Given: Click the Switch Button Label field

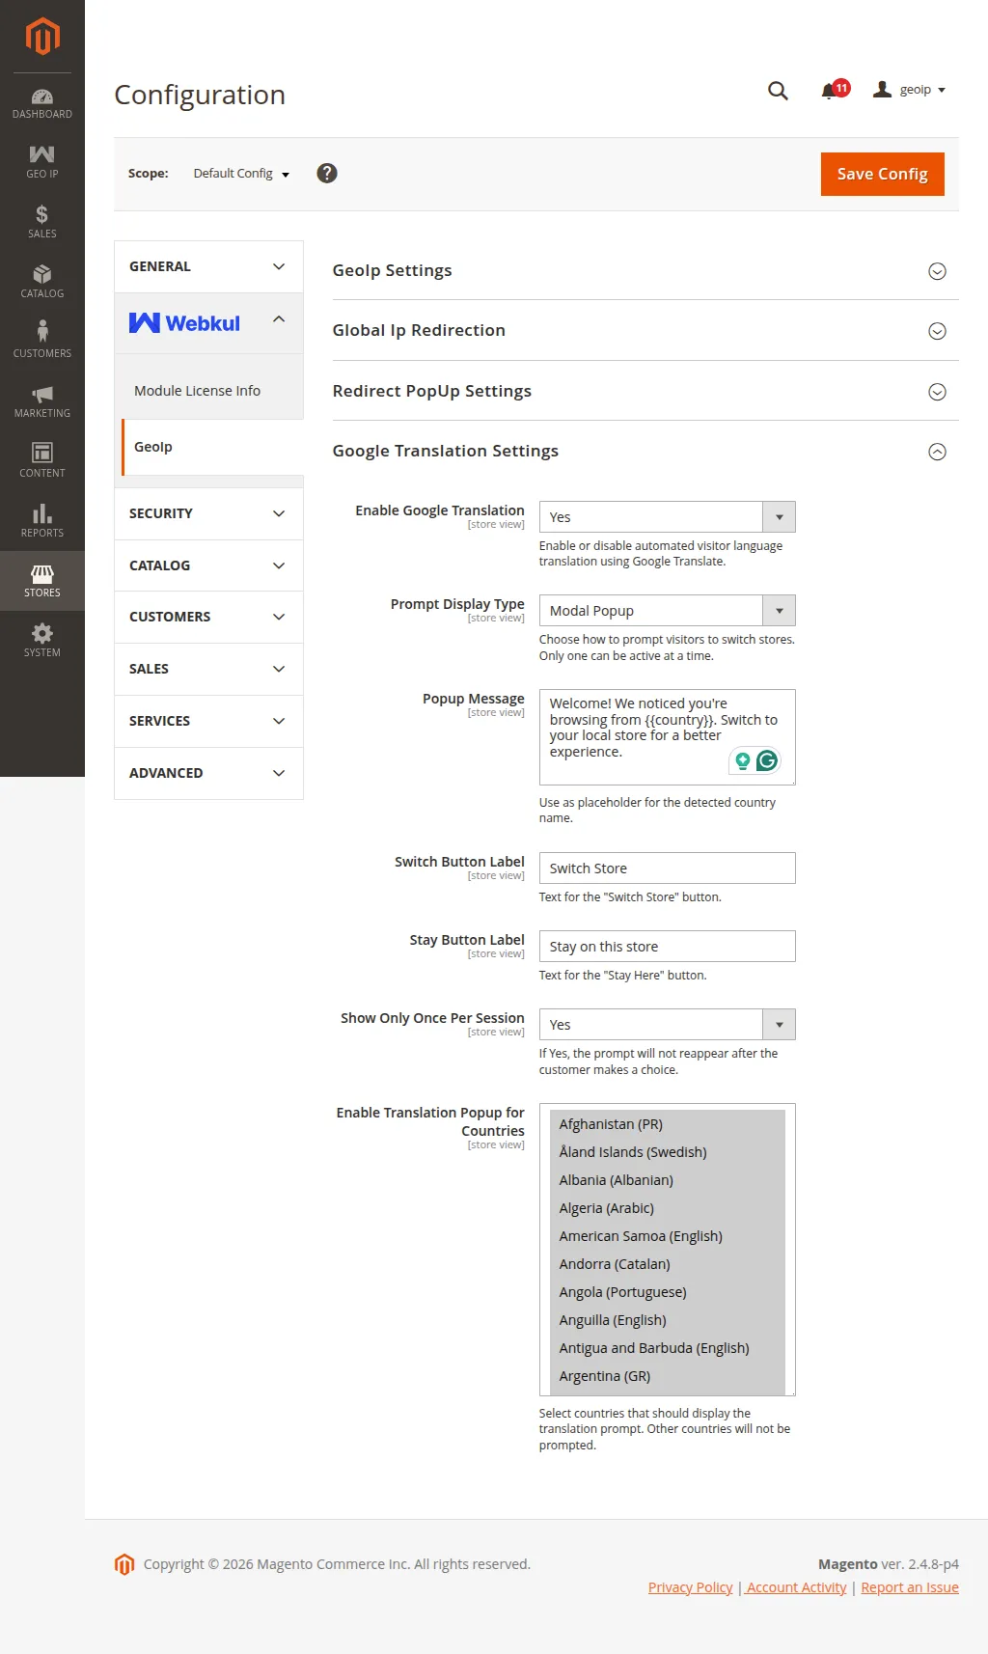Looking at the screenshot, I should [667, 868].
